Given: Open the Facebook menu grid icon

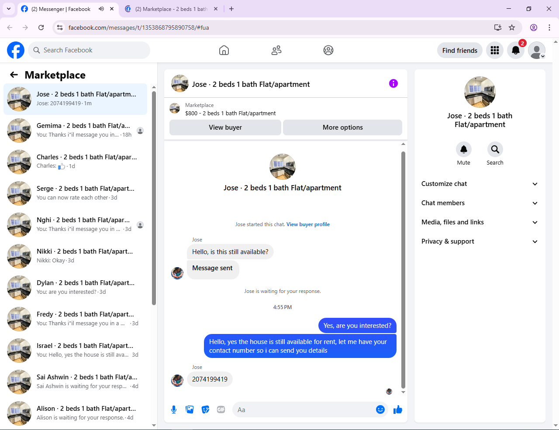Looking at the screenshot, I should 495,50.
